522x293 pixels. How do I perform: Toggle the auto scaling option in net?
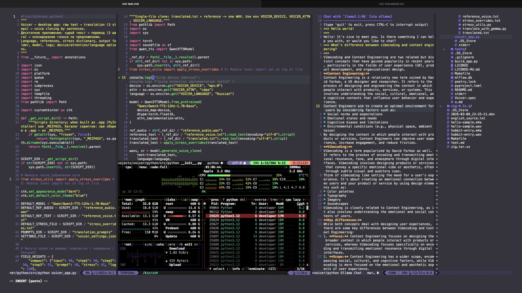click(x=160, y=245)
